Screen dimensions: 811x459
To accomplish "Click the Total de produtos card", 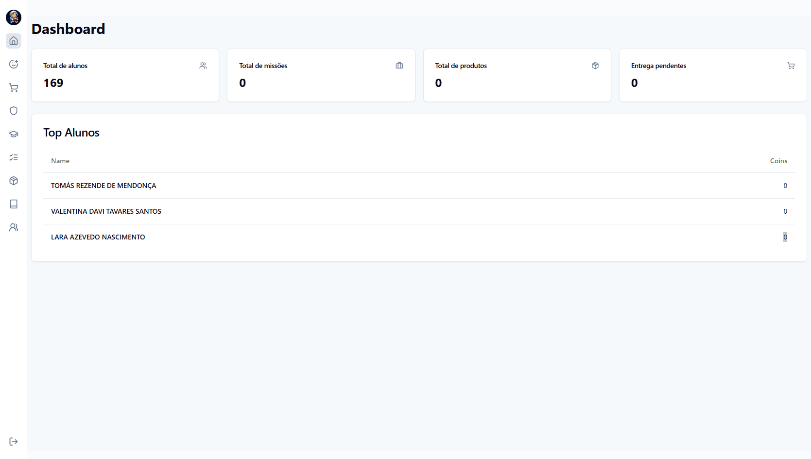I will pos(517,75).
